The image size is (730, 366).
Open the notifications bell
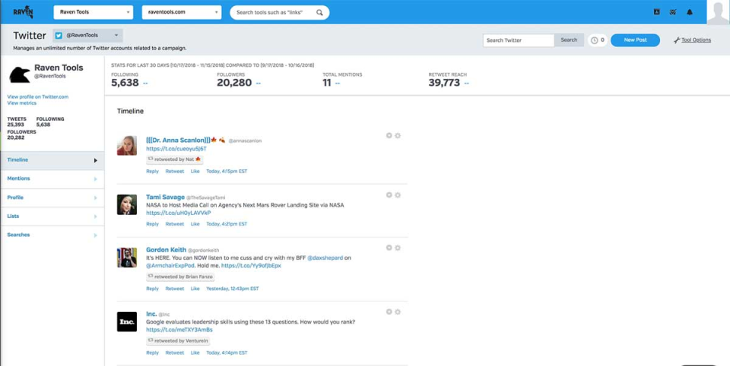[x=690, y=12]
